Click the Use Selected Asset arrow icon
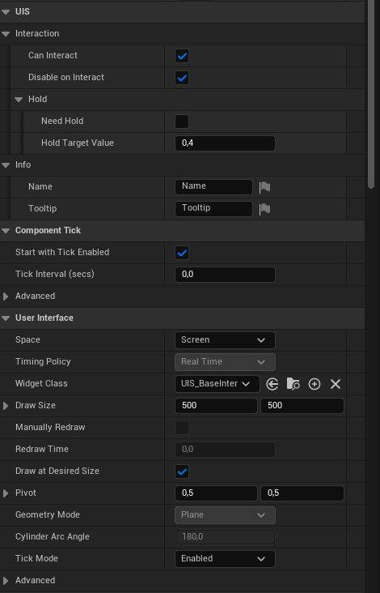The height and width of the screenshot is (593, 380). (x=272, y=384)
